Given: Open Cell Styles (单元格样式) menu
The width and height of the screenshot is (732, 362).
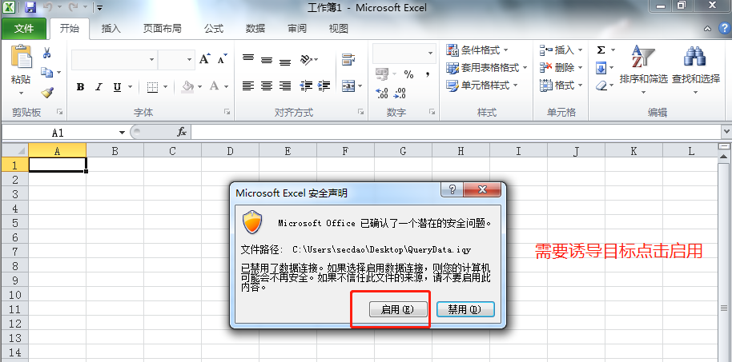Looking at the screenshot, I should point(482,86).
